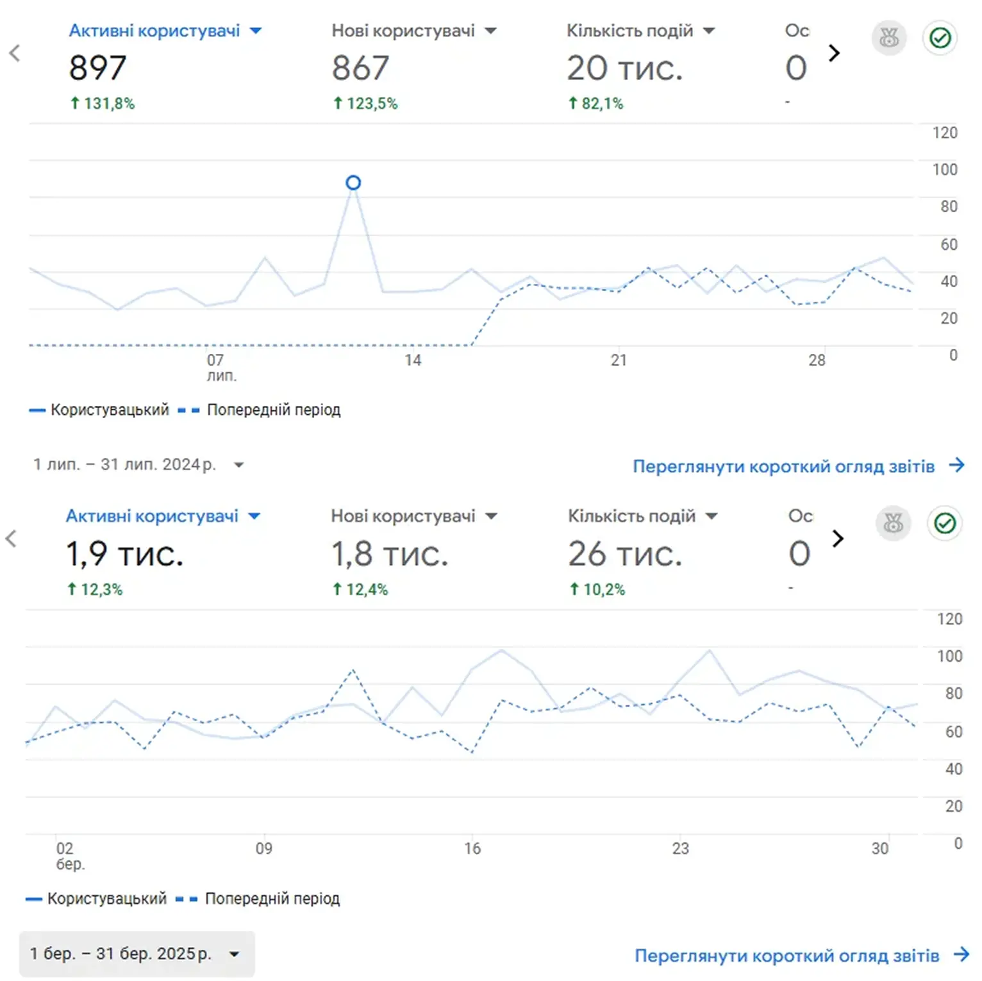Click the 131,8% growth value under active users
The image size is (982, 981).
pos(103,103)
